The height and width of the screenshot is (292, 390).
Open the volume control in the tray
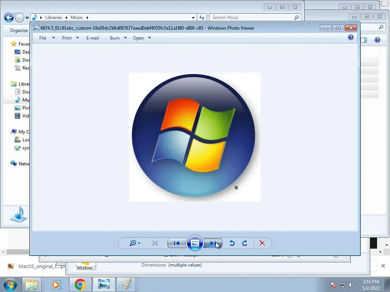[352, 285]
